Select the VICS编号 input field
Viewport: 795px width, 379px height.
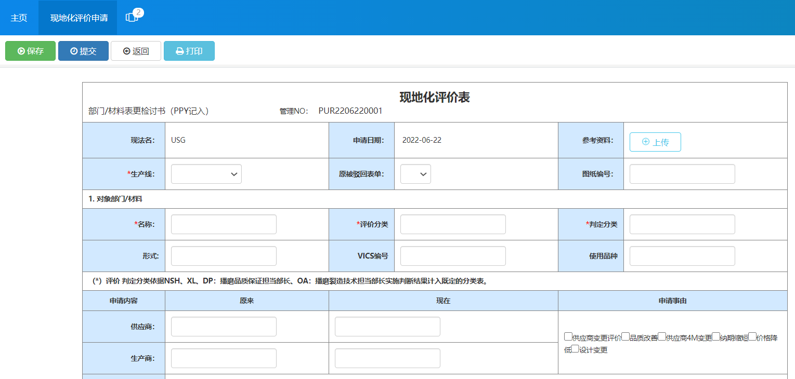pyautogui.click(x=452, y=256)
